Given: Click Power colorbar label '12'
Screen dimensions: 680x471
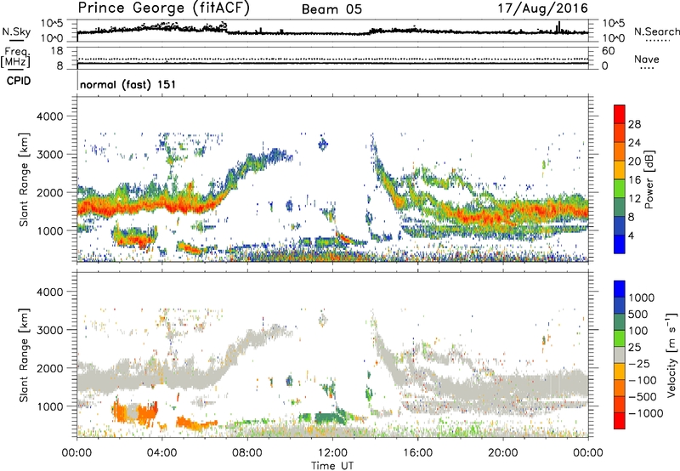Looking at the screenshot, I should [x=634, y=199].
